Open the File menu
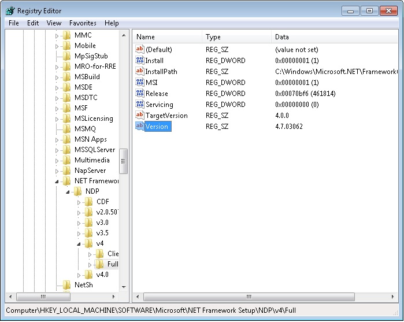This screenshot has height=322, width=404. [x=14, y=23]
